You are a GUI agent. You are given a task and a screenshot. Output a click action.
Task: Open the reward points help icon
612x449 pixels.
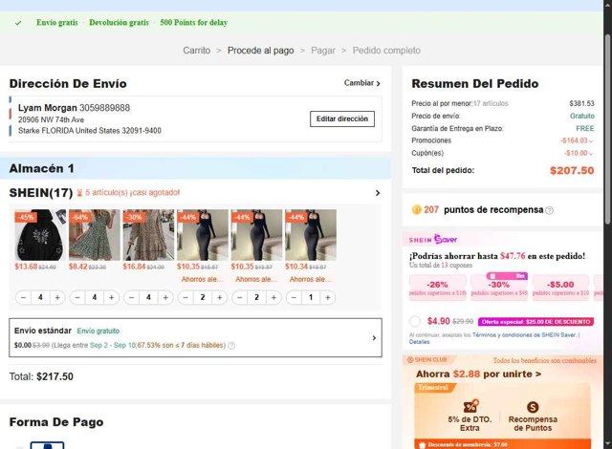(x=549, y=210)
